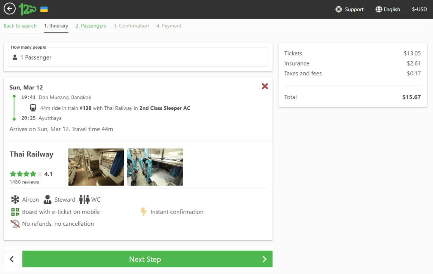Viewport: 433px width, 274px height.
Task: Open the second sleeper car photo thumbnail
Action: [x=155, y=167]
